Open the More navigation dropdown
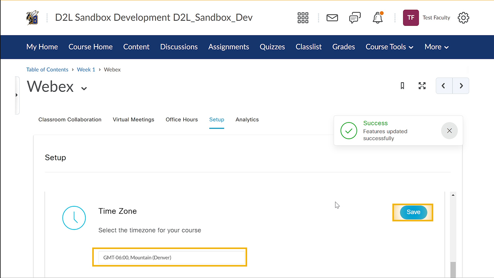 click(436, 47)
